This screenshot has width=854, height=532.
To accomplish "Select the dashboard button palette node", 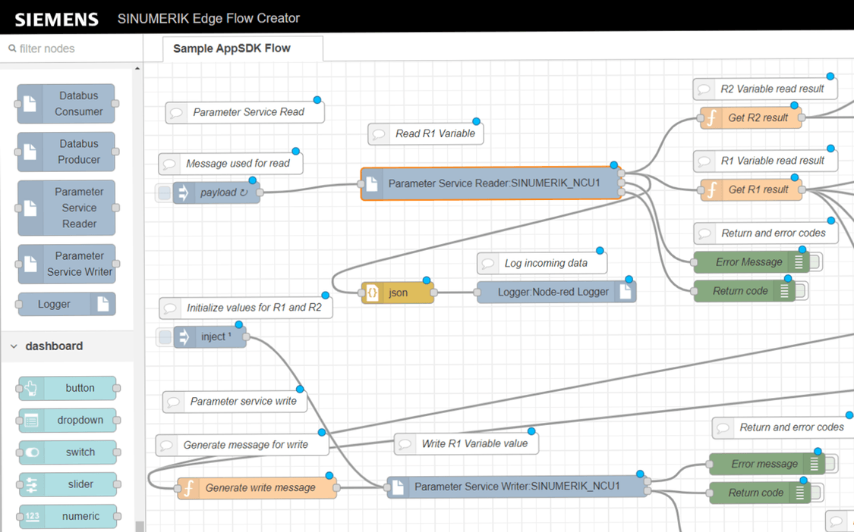I will 68,388.
